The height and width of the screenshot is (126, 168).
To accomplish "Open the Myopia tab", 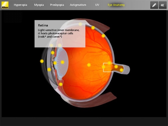I will pos(39,5).
